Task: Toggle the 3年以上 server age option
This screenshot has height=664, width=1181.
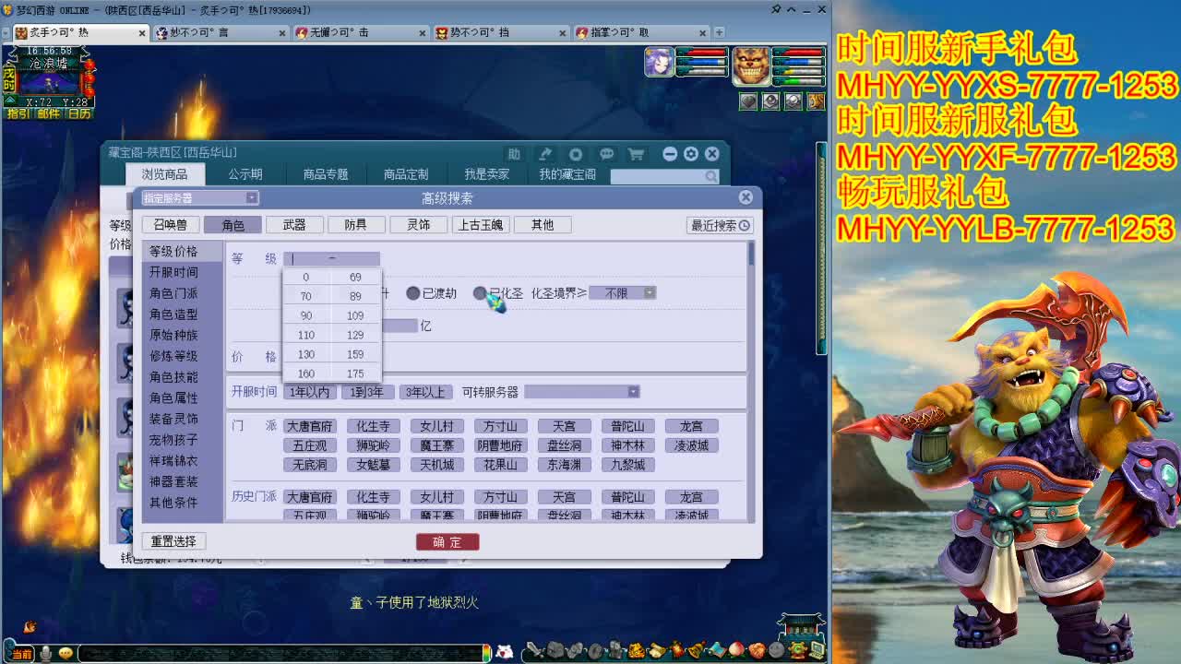Action: tap(425, 392)
